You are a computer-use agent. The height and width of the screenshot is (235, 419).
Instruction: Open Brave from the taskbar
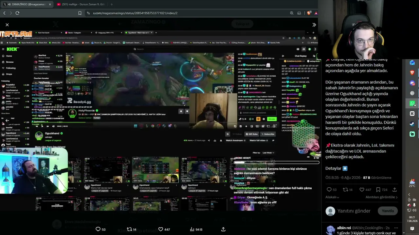(x=412, y=72)
